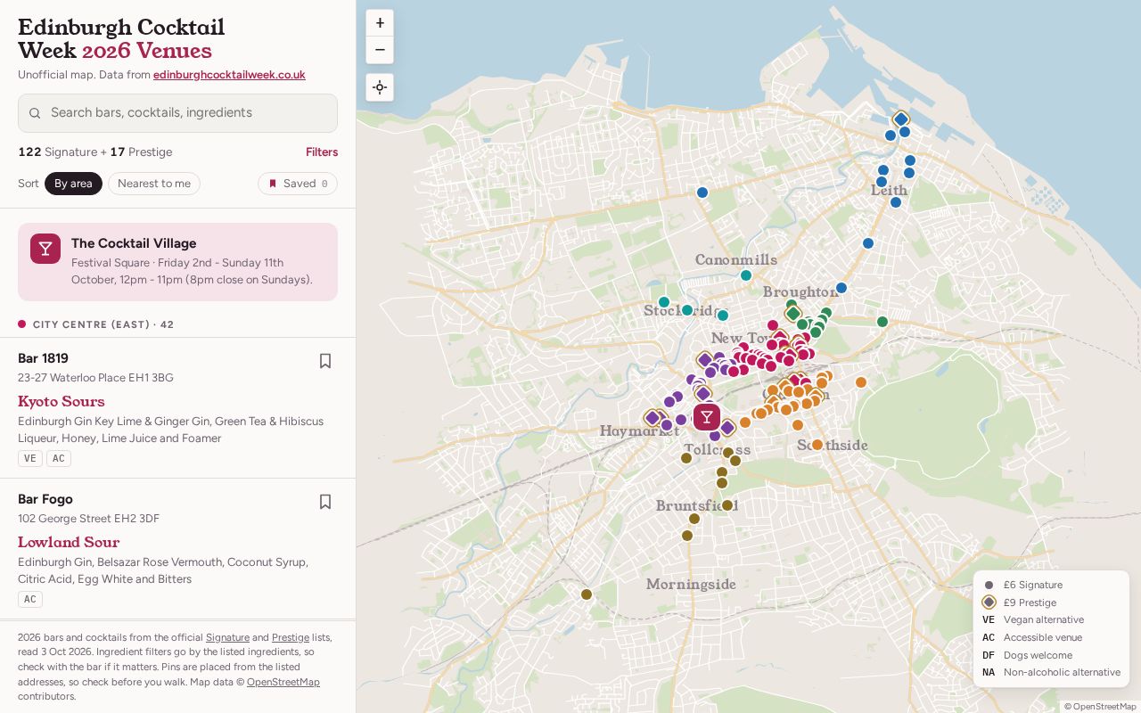
Task: Click the Bar 1819 venue name
Action: [x=43, y=358]
